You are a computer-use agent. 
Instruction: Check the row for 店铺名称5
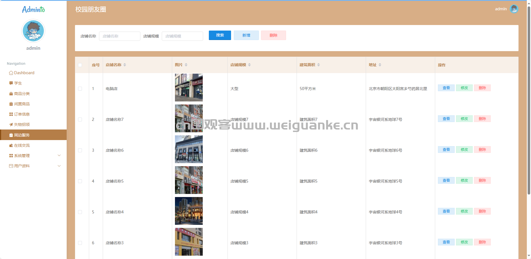pos(80,181)
